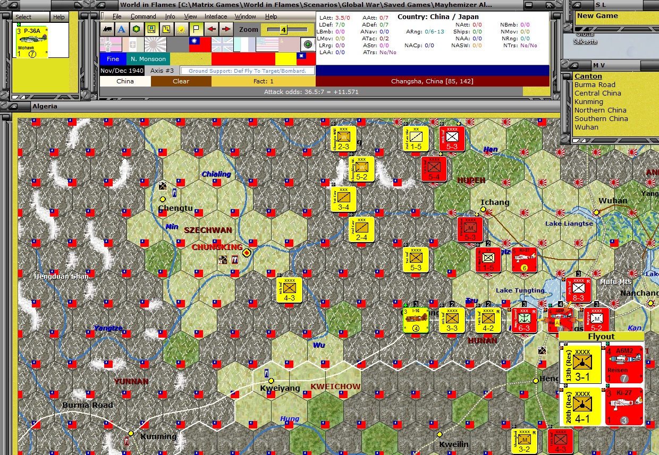This screenshot has width=659, height=455.
Task: Open the Info menu
Action: pos(170,16)
